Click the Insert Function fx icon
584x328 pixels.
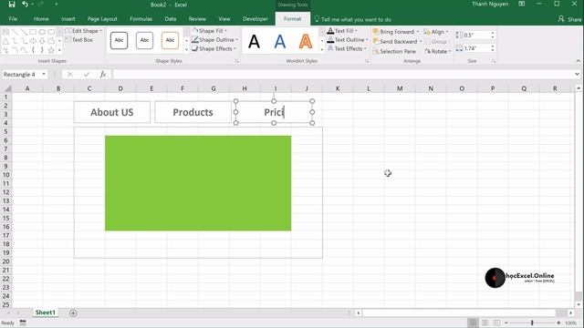click(x=103, y=75)
